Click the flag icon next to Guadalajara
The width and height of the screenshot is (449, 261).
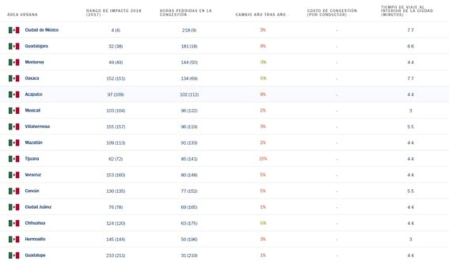(x=14, y=46)
